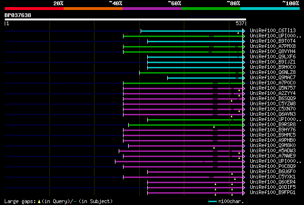Open hit UniRef100_Q9LXF6
The width and height of the screenshot is (304, 205).
(x=273, y=57)
